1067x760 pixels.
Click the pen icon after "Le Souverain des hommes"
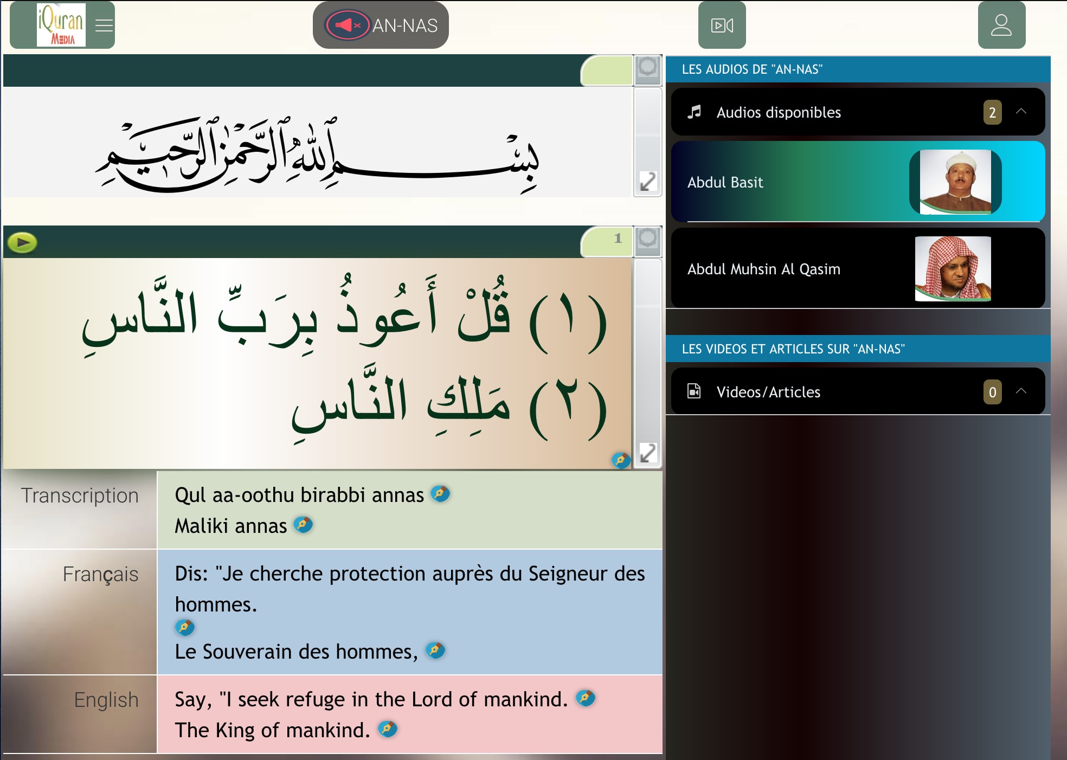(435, 650)
